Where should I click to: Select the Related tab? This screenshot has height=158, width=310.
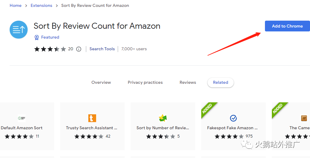[x=220, y=82]
